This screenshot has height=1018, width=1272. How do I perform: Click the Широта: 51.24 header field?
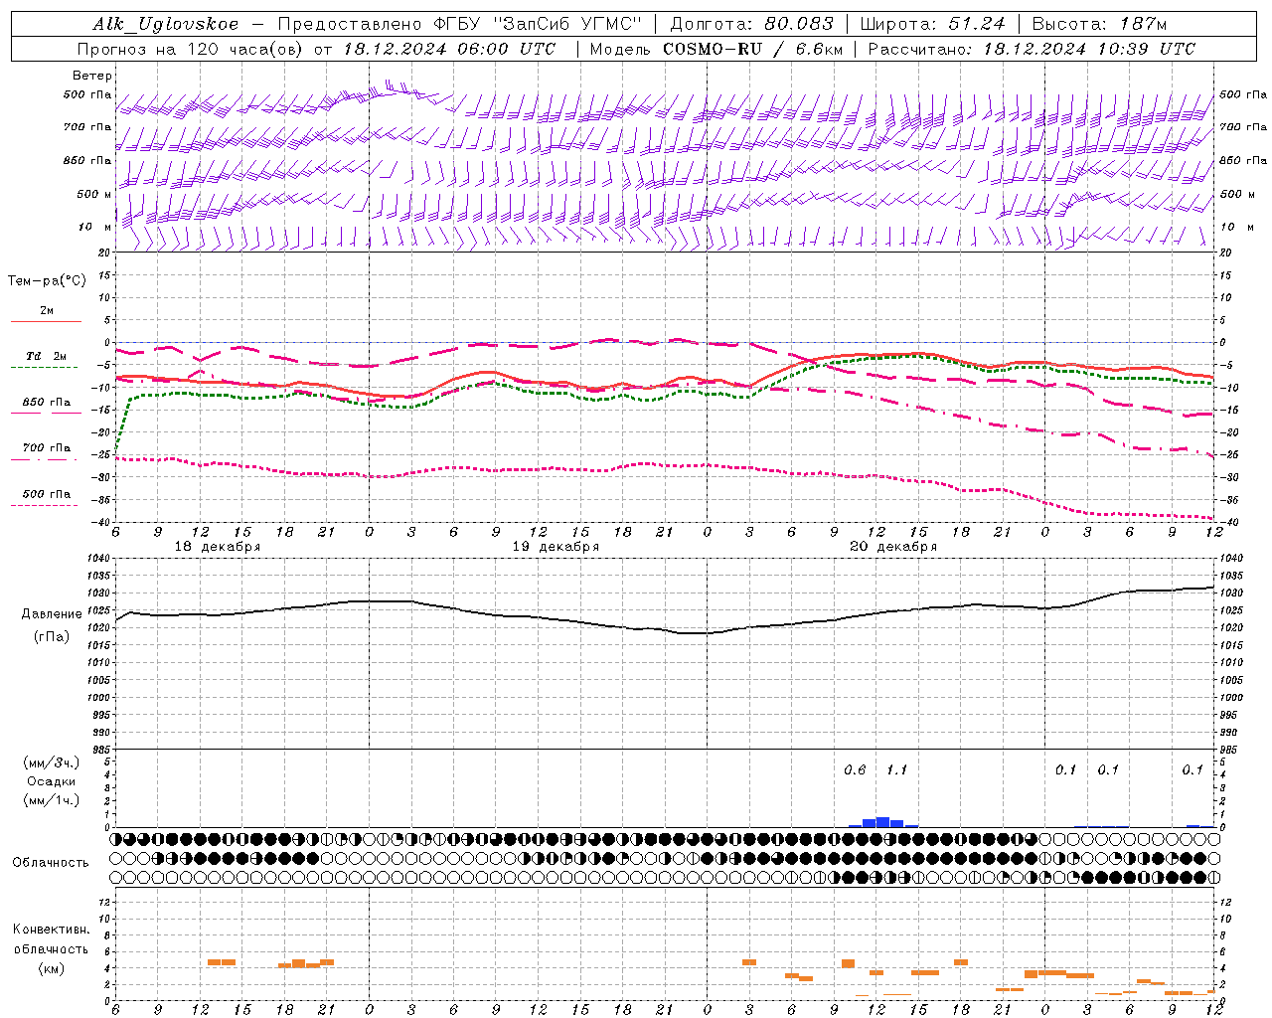pos(932,24)
